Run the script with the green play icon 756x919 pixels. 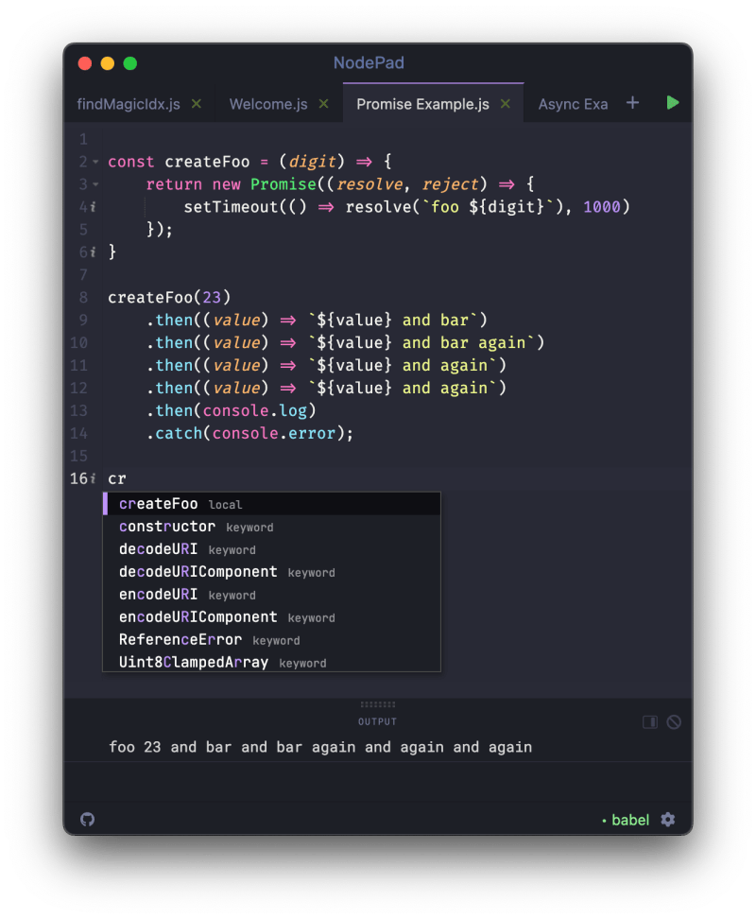click(x=673, y=104)
